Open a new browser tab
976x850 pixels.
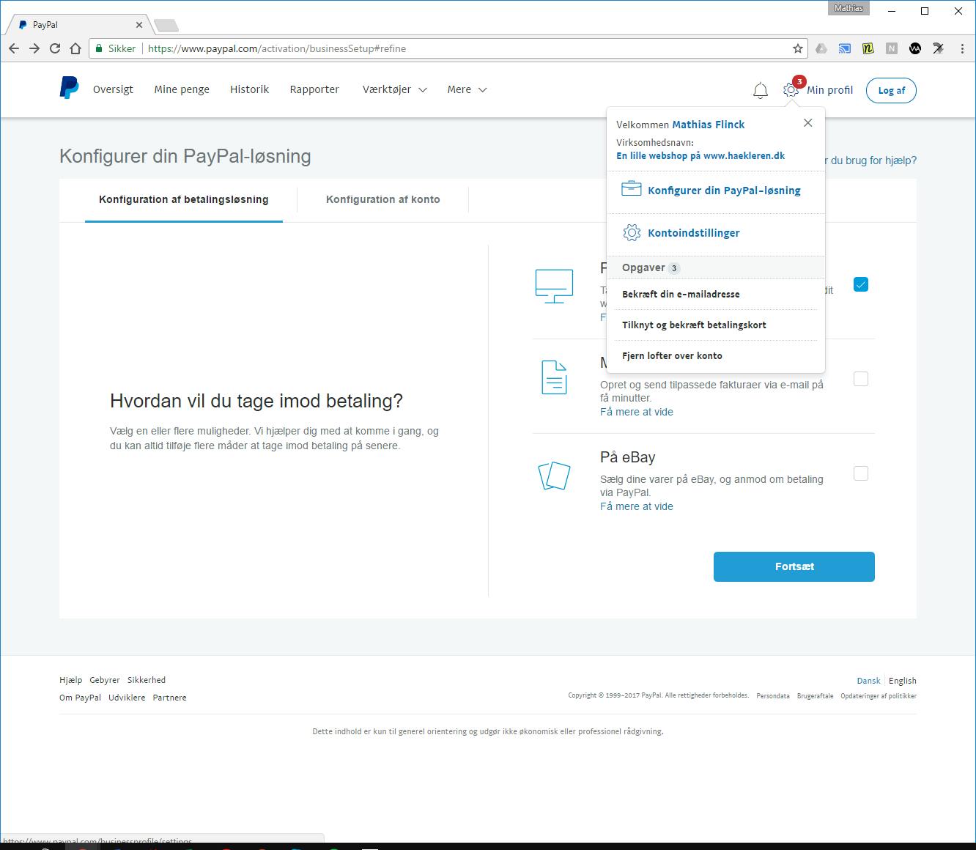166,26
